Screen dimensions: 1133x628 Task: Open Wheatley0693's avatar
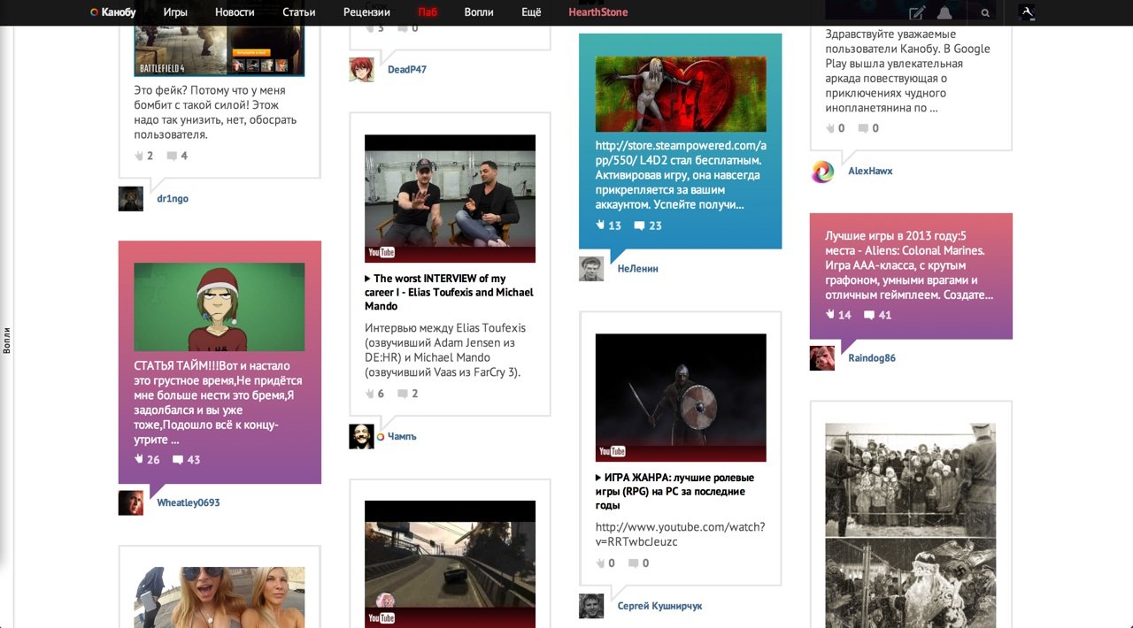[x=131, y=502]
